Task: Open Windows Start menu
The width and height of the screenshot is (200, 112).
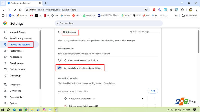Action: pyautogui.click(x=3, y=110)
